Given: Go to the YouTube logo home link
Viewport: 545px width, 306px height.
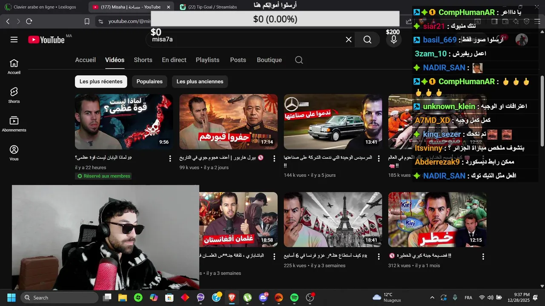Looking at the screenshot, I should pyautogui.click(x=46, y=40).
